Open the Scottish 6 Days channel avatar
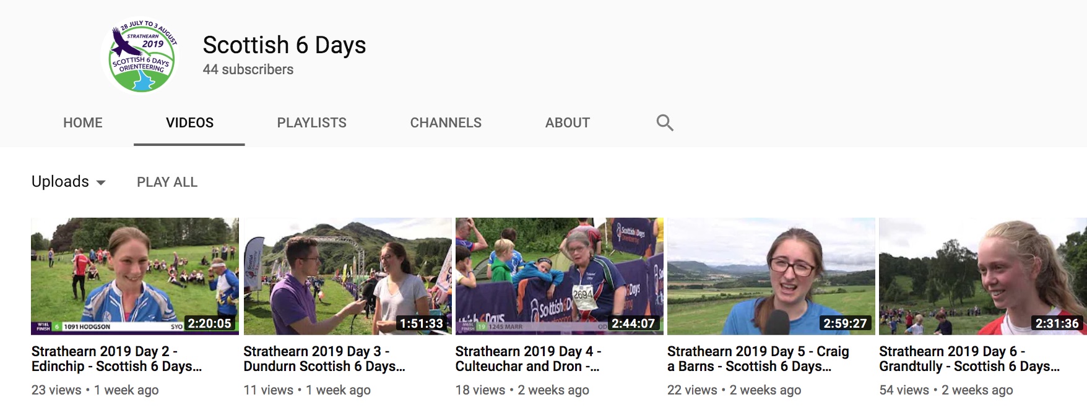This screenshot has height=418, width=1087. click(x=142, y=56)
